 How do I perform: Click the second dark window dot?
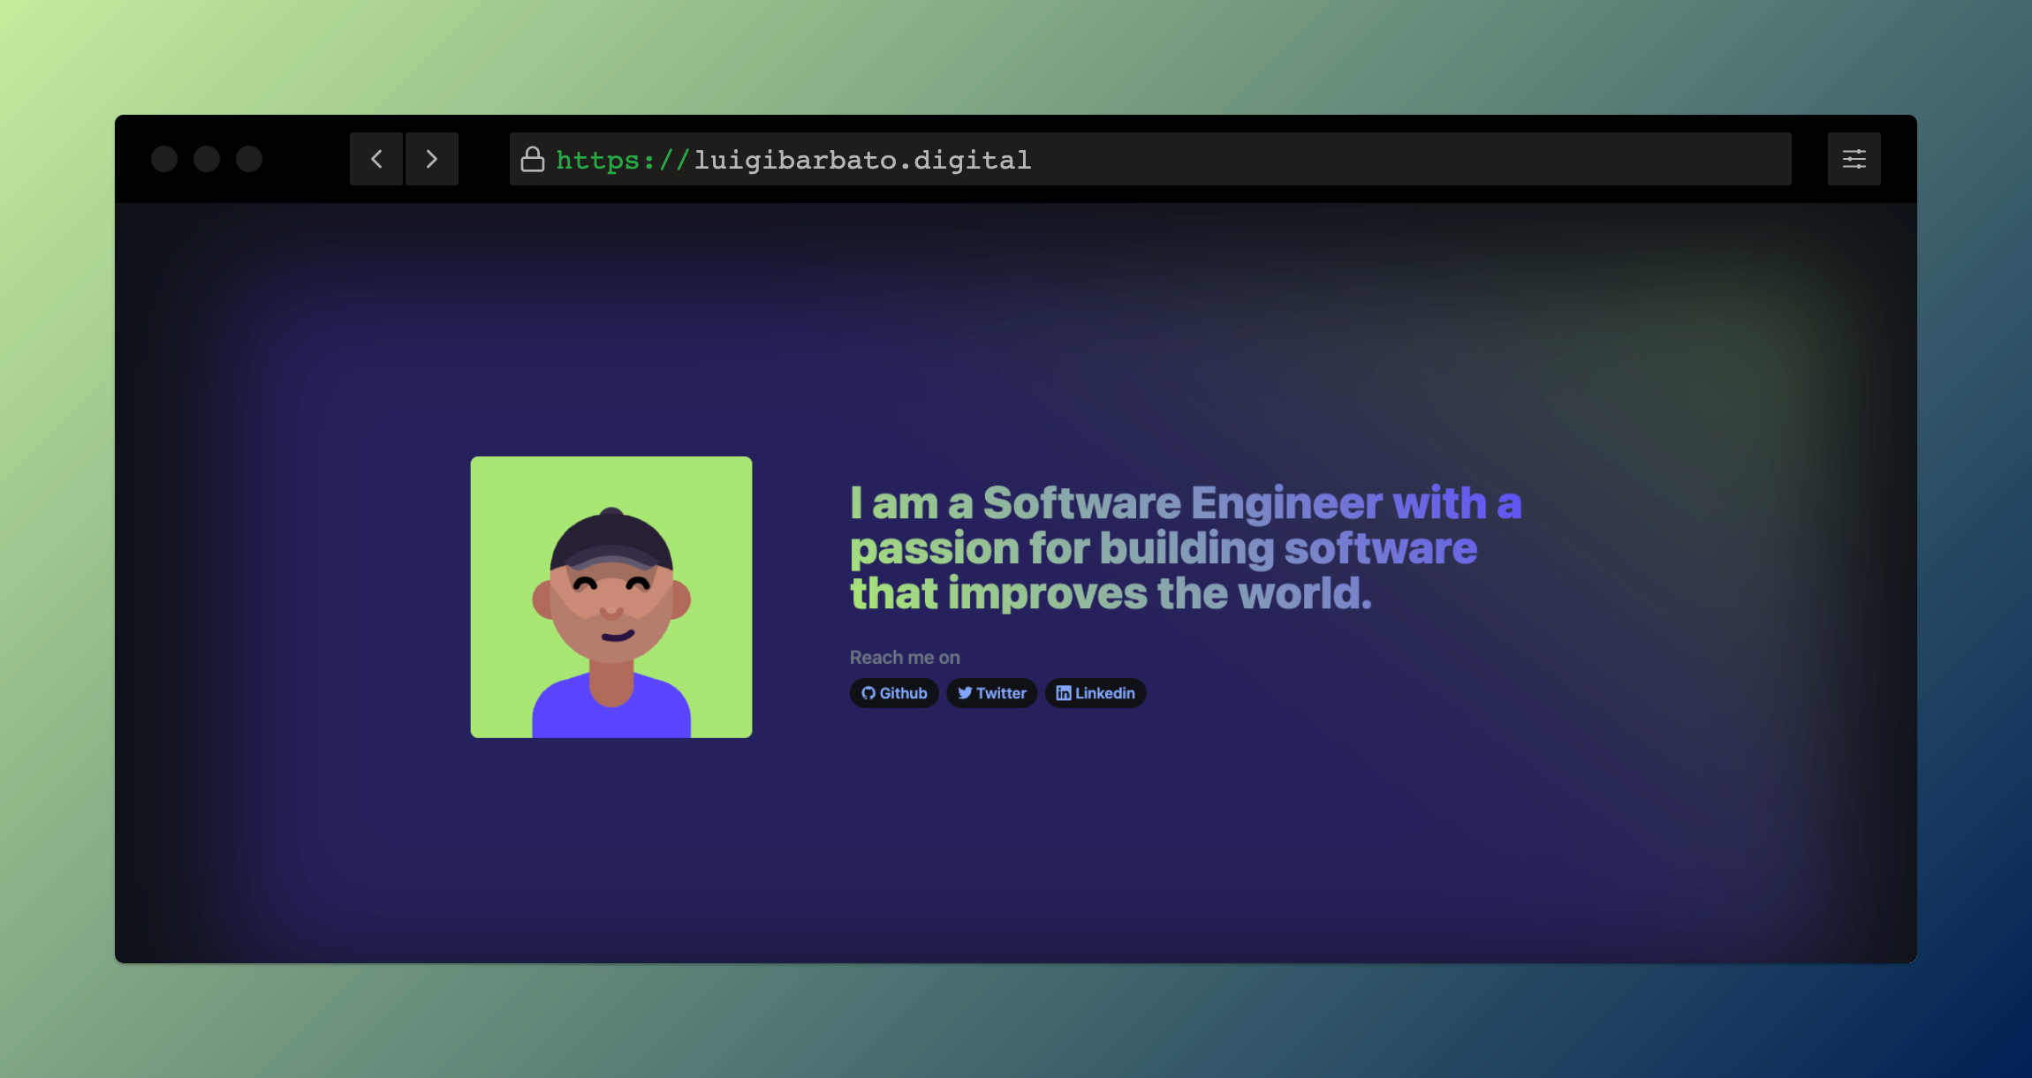(207, 159)
